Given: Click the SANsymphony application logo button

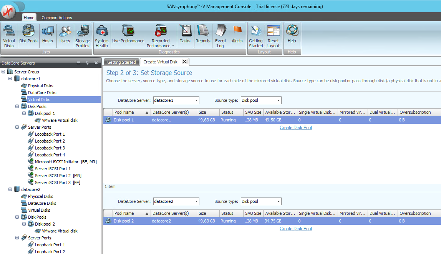Looking at the screenshot, I should 8,11.
